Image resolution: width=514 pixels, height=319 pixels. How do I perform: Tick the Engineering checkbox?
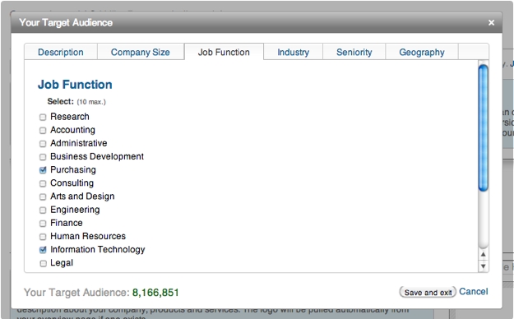pos(43,210)
